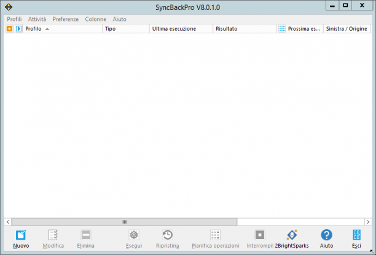Click the Nuovo profile icon
The height and width of the screenshot is (255, 376).
coord(21,235)
